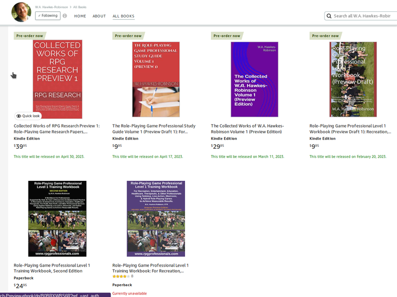Click the $39.95 price
Image resolution: width=397 pixels, height=297 pixels.
pos(20,146)
